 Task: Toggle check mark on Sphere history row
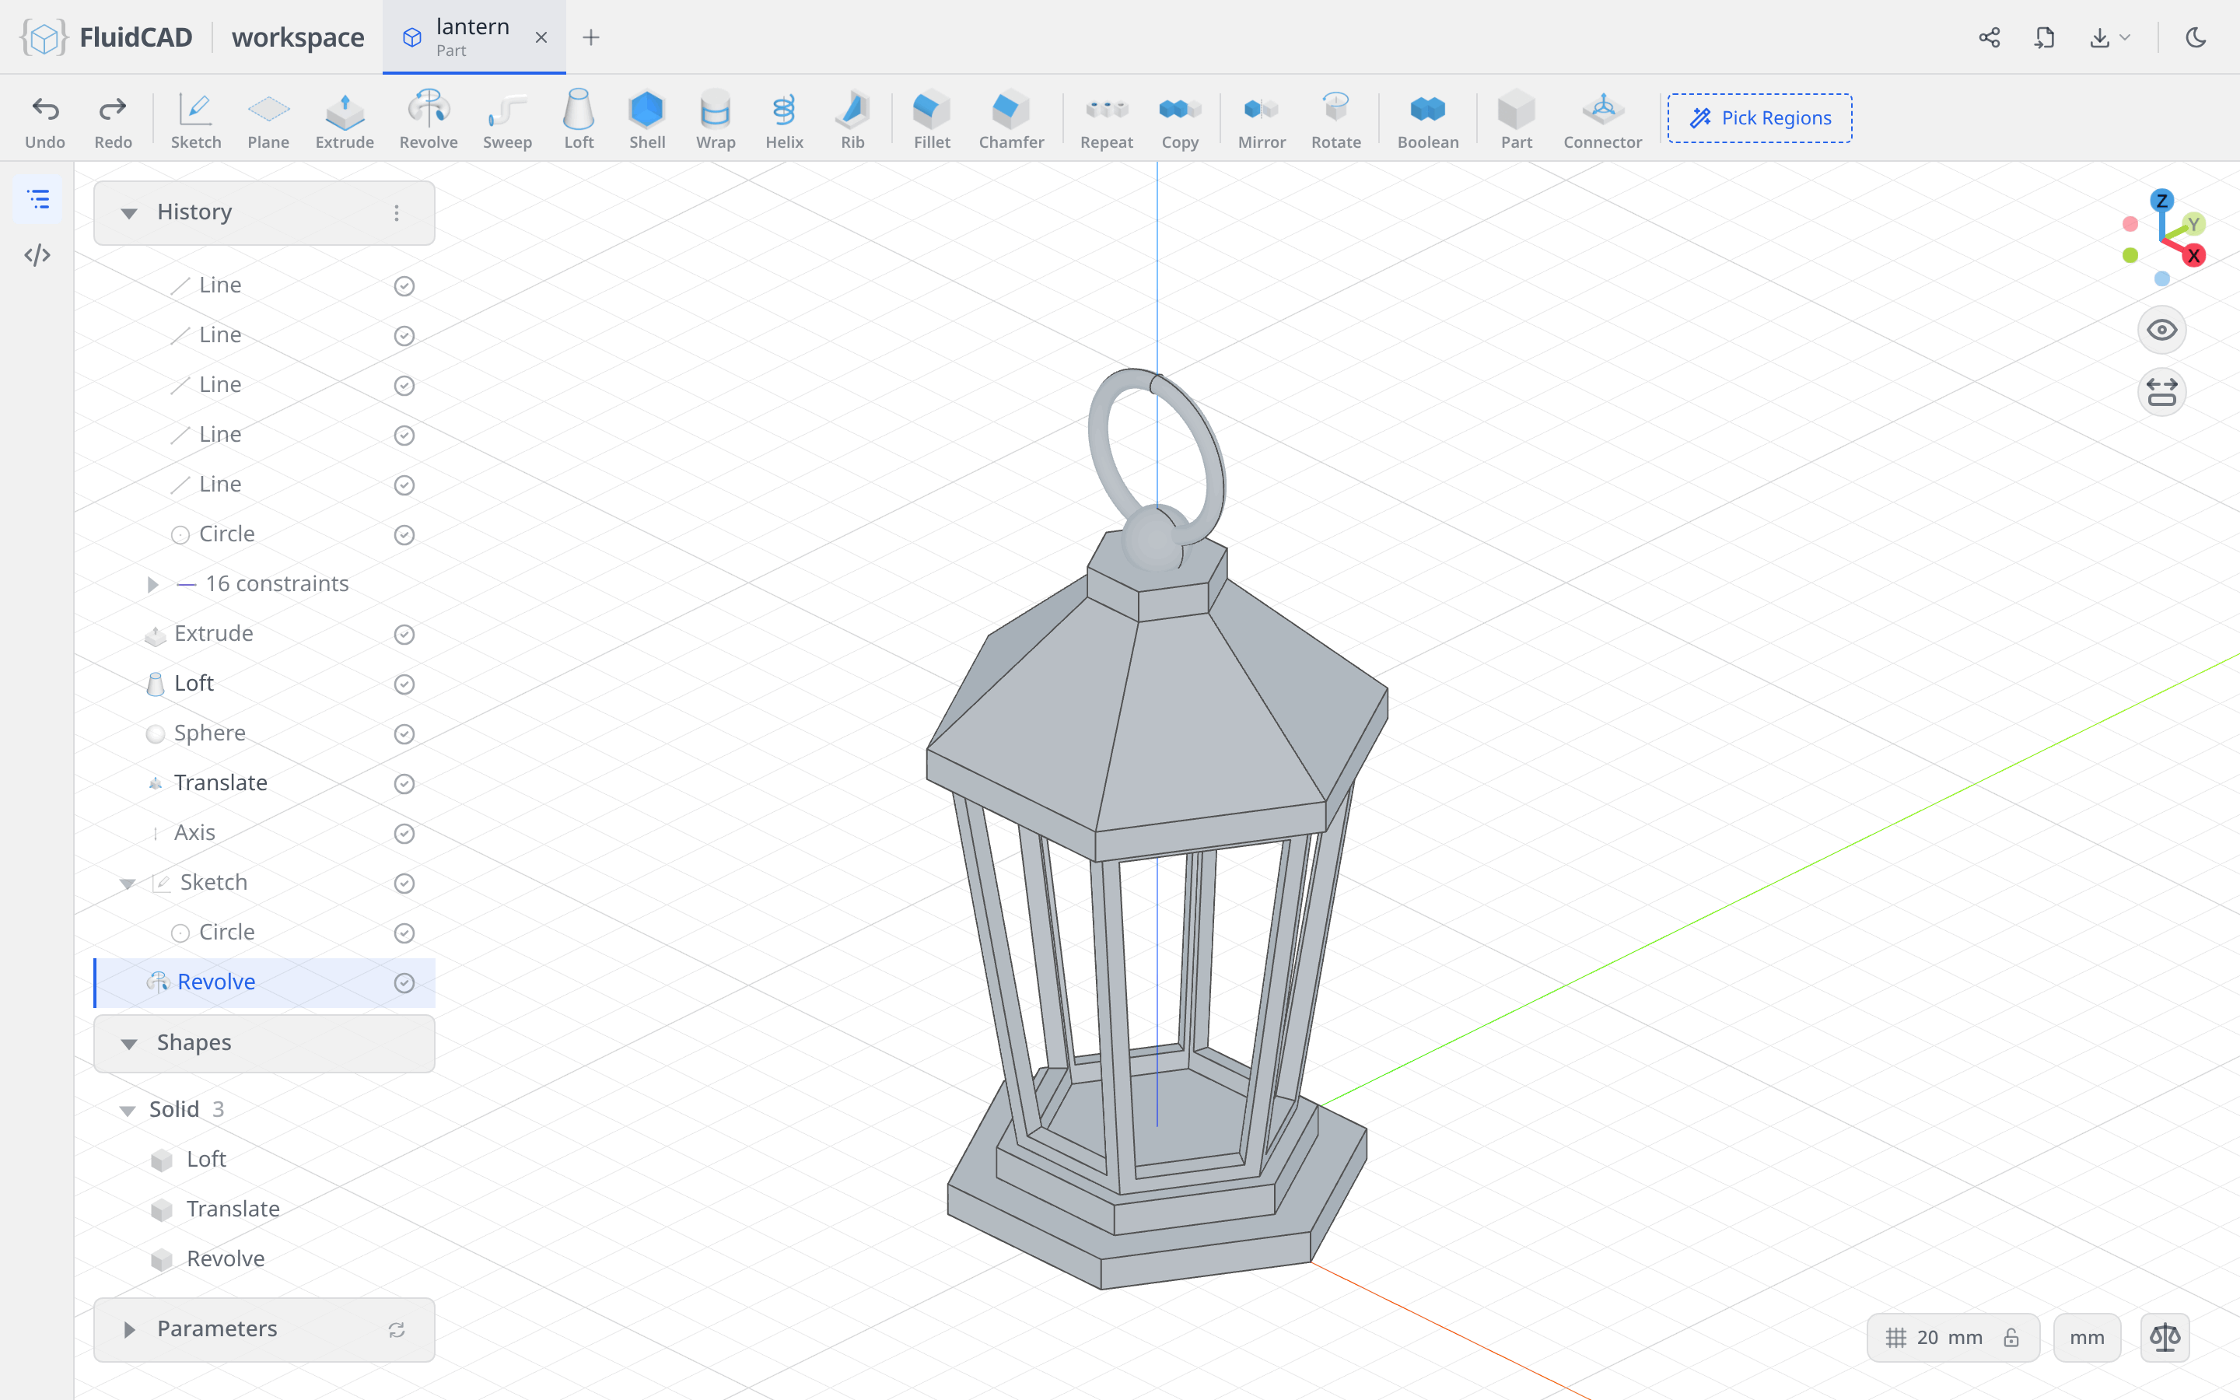(404, 734)
